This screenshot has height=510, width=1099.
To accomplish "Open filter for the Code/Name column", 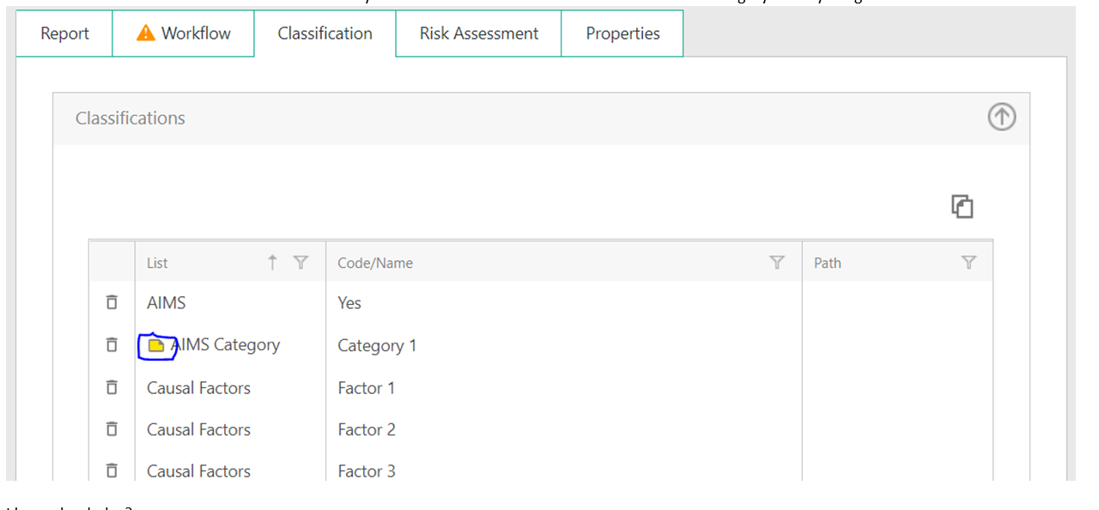I will 777,263.
